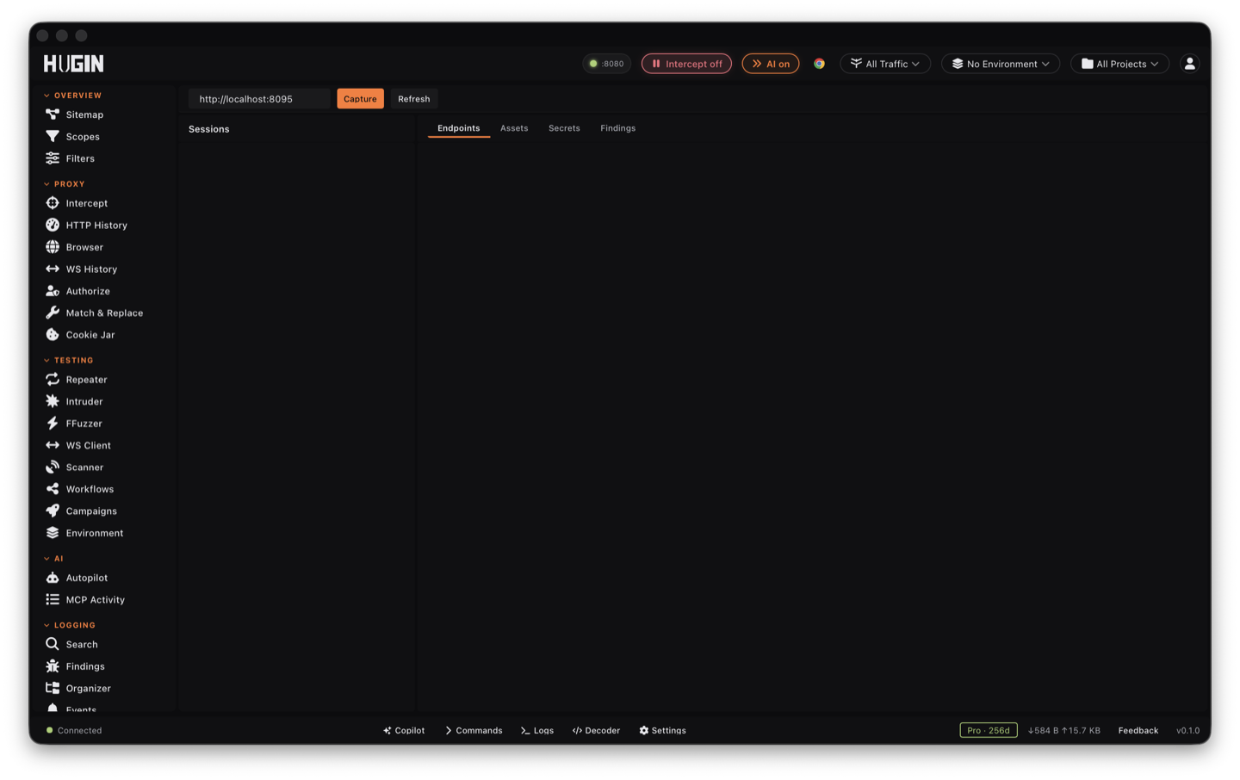Open Settings in the bottom bar

[662, 730]
